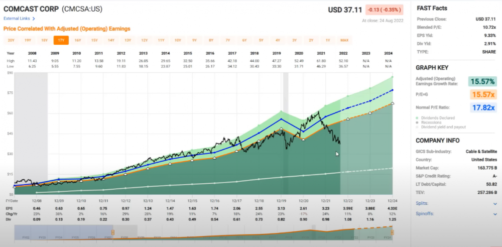502x247 pixels.
Task: Show the 9Y chart view
Action: (194, 40)
